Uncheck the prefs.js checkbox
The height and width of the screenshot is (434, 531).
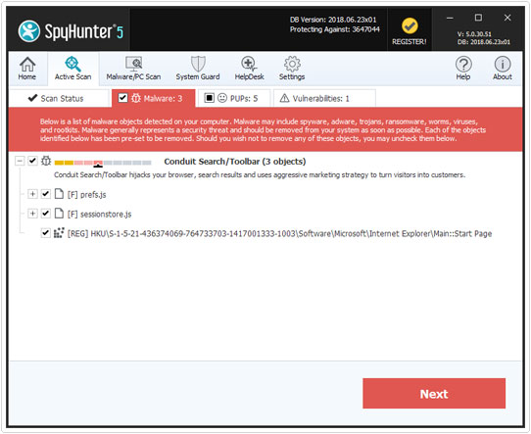pyautogui.click(x=45, y=194)
